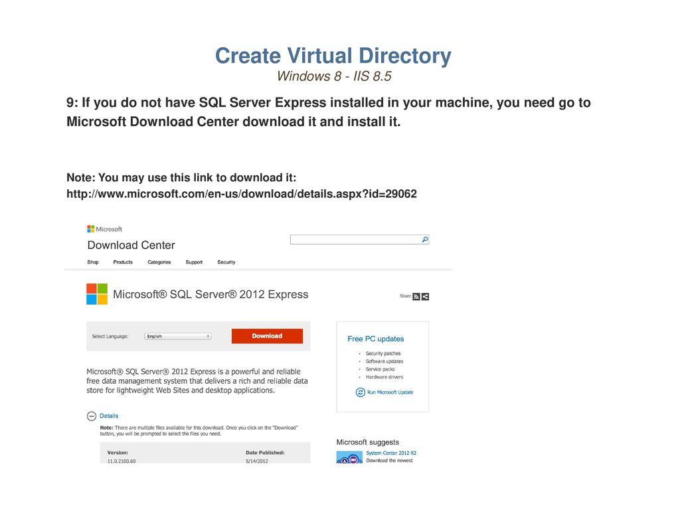The width and height of the screenshot is (680, 510).
Task: Click the Run Microsoft Update link
Action: [390, 392]
